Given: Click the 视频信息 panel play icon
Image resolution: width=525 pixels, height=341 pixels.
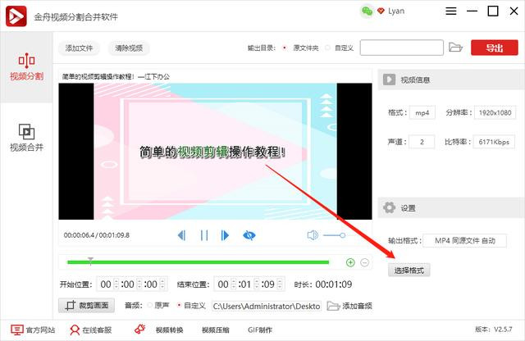Looking at the screenshot, I should coord(389,80).
